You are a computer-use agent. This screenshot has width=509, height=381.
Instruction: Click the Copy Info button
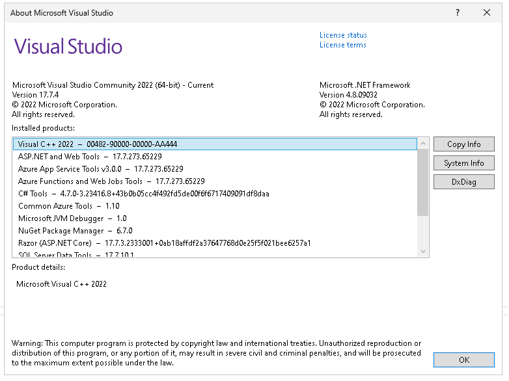464,144
